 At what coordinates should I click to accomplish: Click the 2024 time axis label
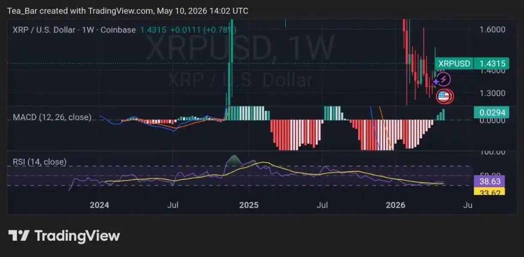[x=99, y=205]
